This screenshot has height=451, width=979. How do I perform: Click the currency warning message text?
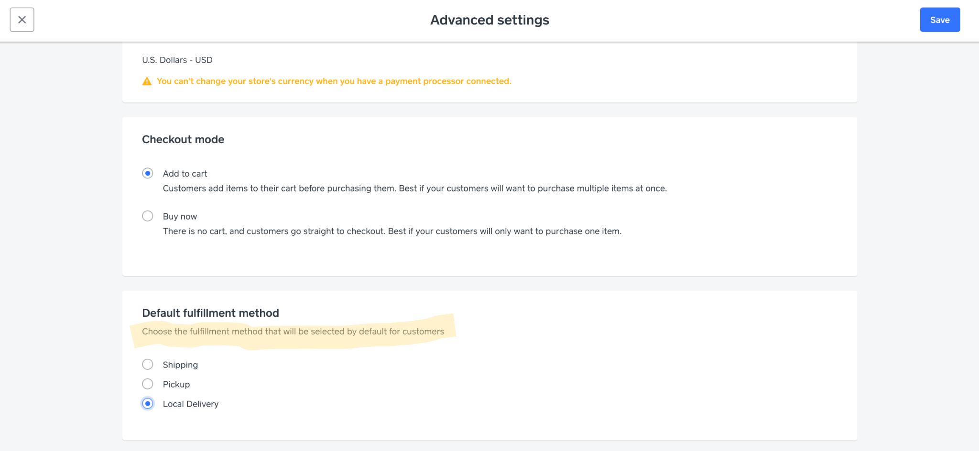click(x=334, y=81)
